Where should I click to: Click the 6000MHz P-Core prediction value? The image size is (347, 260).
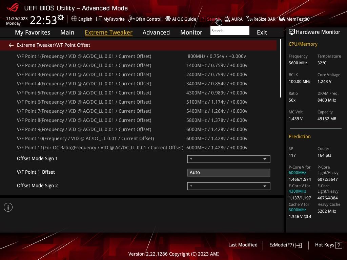click(x=297, y=172)
